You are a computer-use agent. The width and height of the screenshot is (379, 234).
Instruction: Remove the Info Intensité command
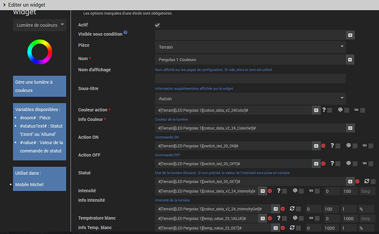(282, 209)
